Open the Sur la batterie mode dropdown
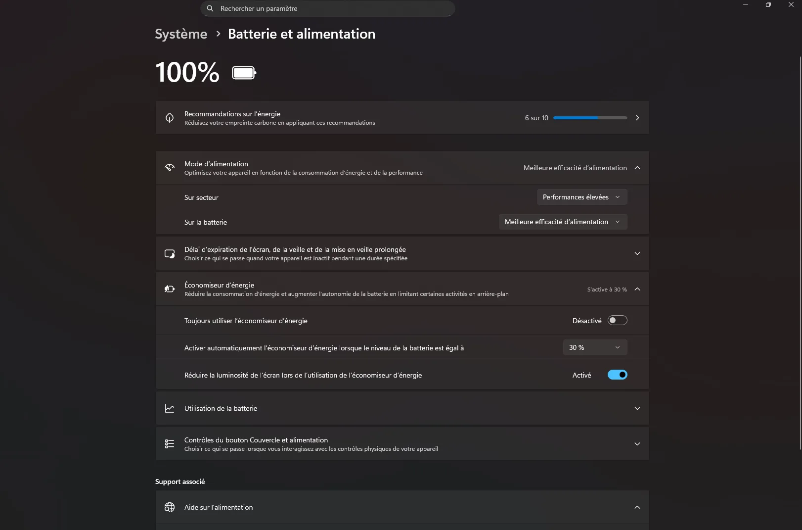Image resolution: width=802 pixels, height=530 pixels. tap(563, 222)
